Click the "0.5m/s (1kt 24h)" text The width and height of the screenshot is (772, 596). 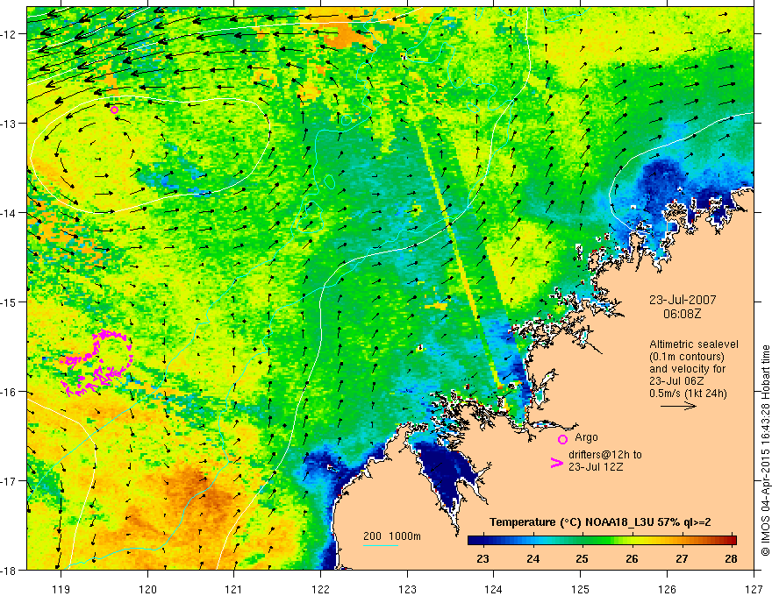click(688, 393)
